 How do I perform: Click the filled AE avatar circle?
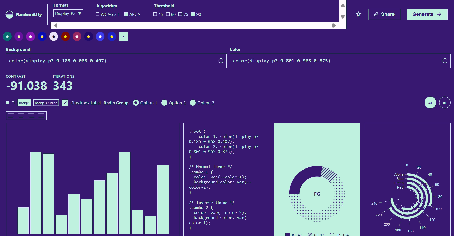tap(430, 103)
